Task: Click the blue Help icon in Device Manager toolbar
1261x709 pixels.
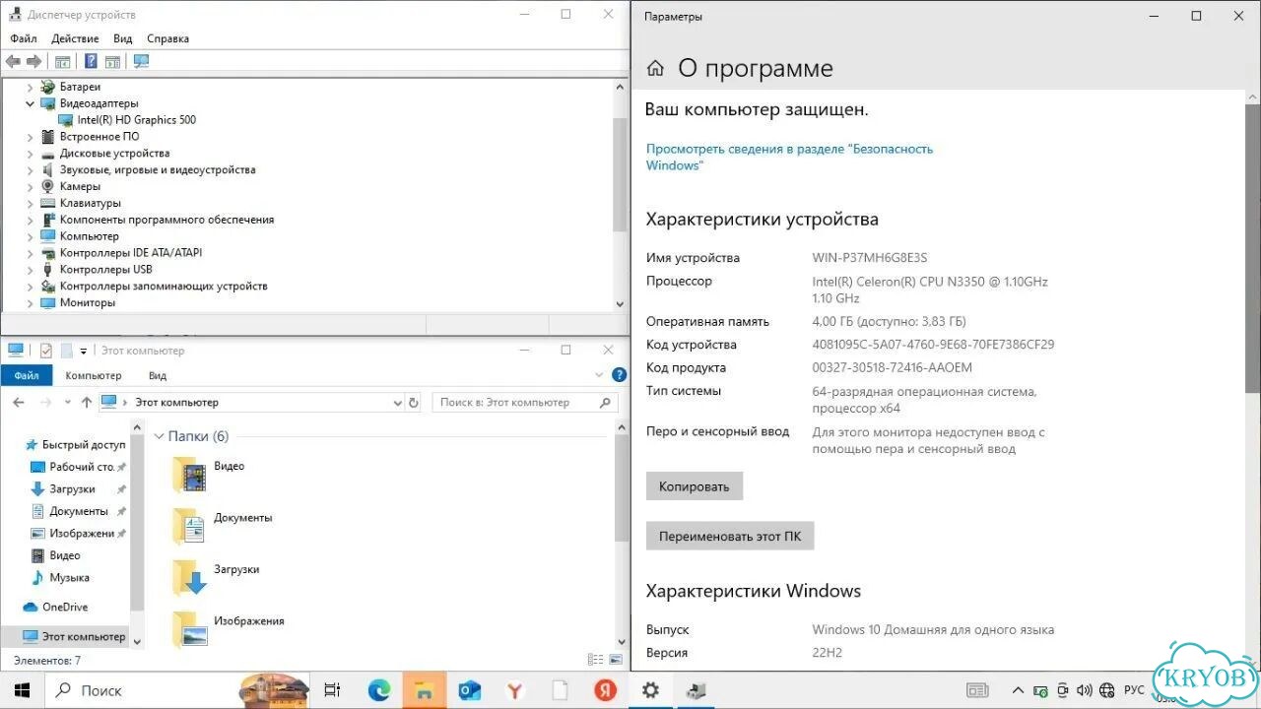Action: (91, 61)
